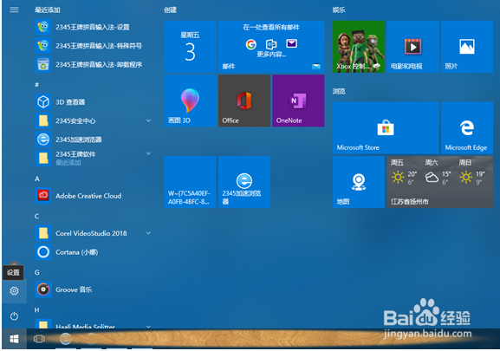Click the H letter index header
This screenshot has width=500, height=351.
coord(37,310)
